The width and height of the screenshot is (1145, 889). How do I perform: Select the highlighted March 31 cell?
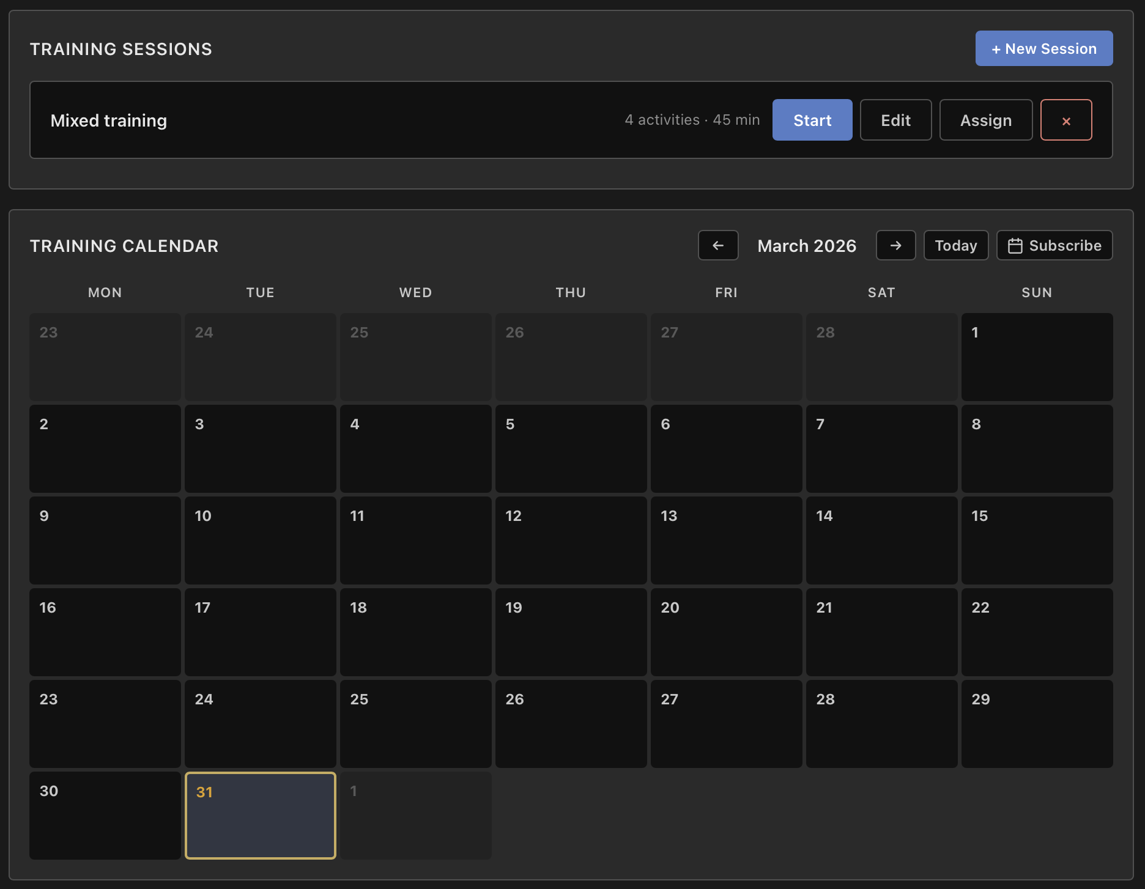(x=260, y=816)
